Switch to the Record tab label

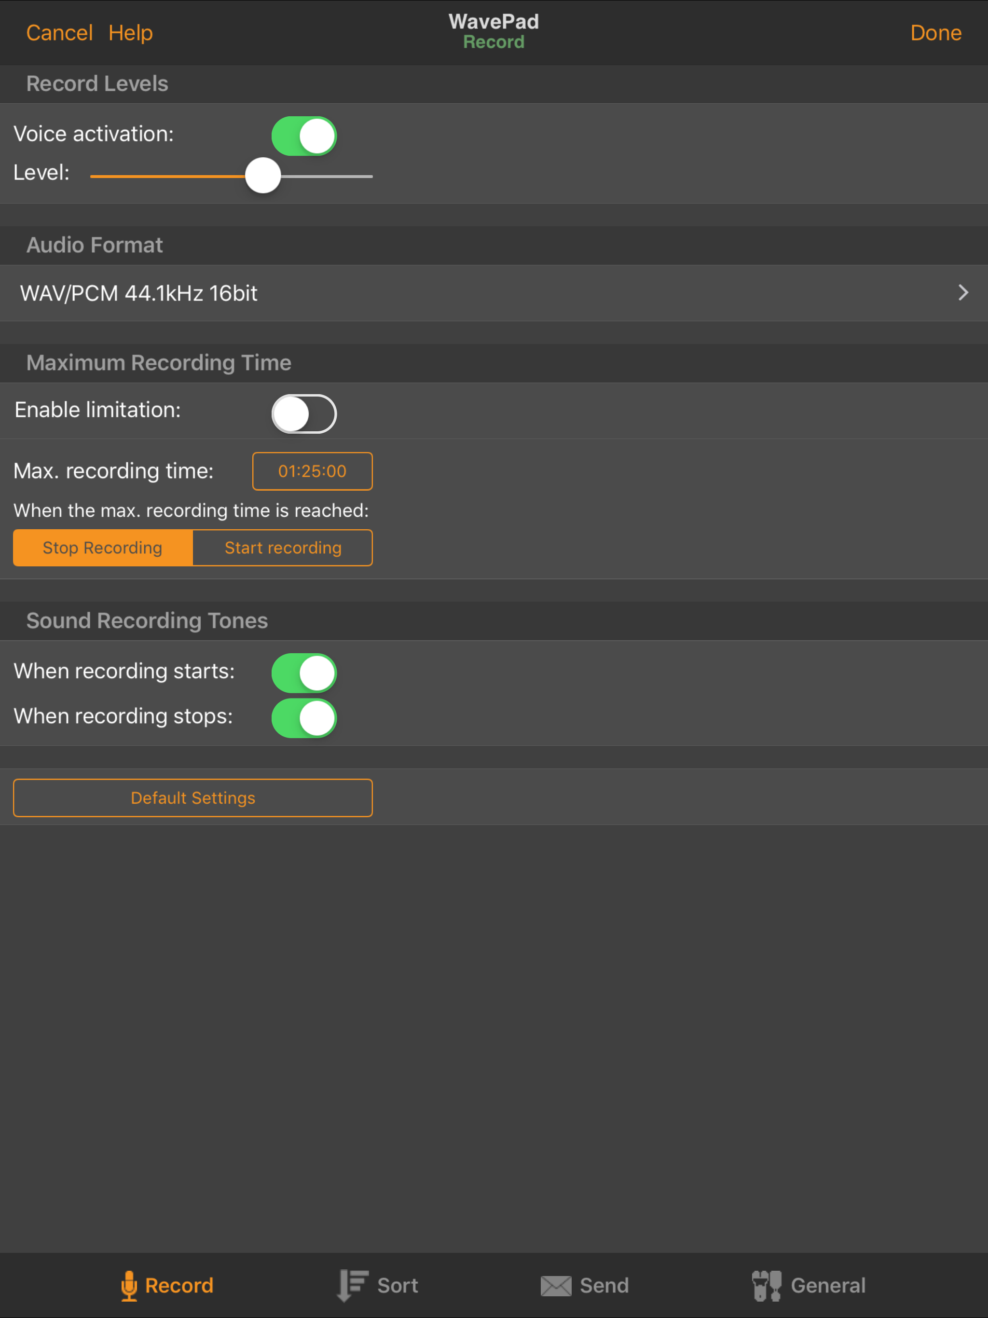(x=179, y=1286)
